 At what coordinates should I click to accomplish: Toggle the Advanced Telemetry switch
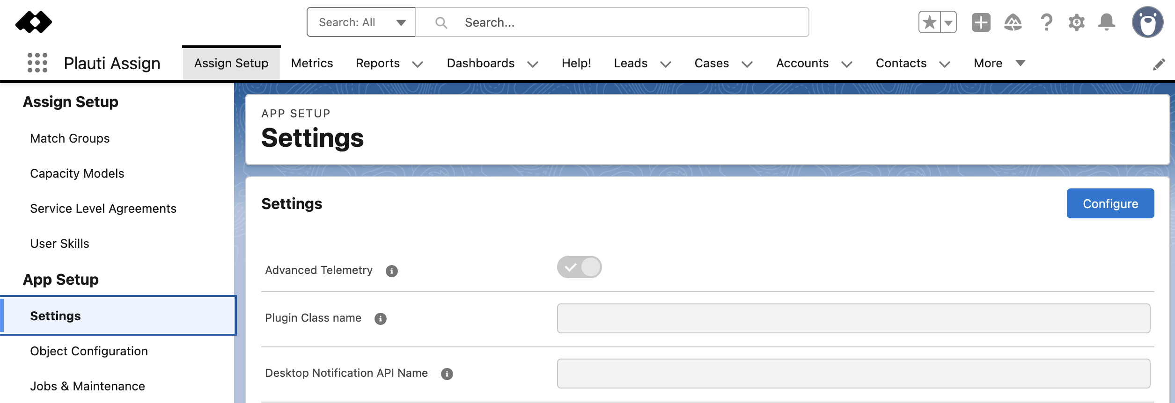(x=580, y=267)
